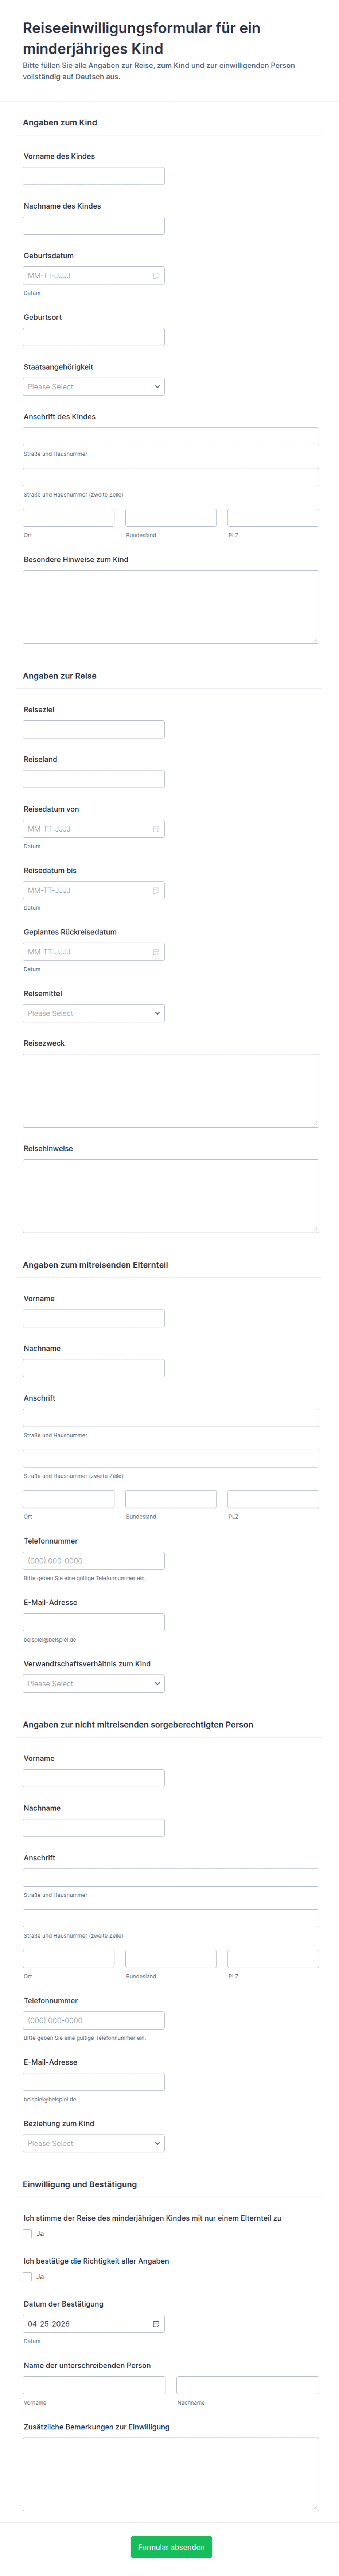Select E-Mail-Adresse field of mitreisenden Elternteil
The height and width of the screenshot is (2576, 339).
(x=94, y=1622)
